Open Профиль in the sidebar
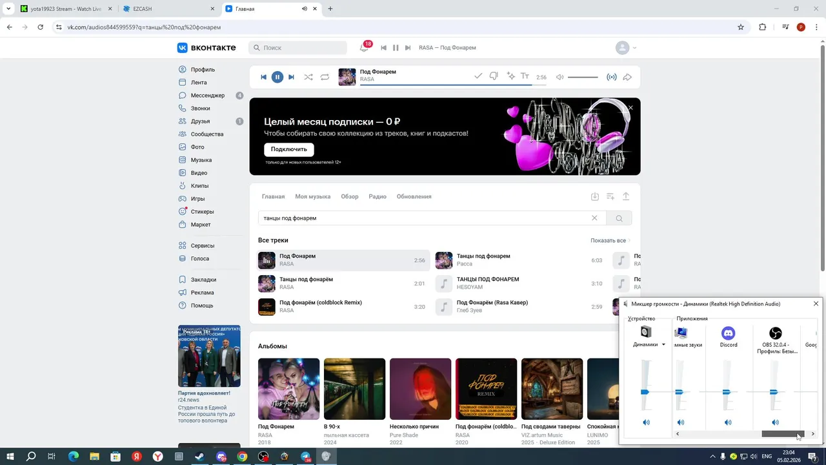This screenshot has height=465, width=826. (x=203, y=69)
